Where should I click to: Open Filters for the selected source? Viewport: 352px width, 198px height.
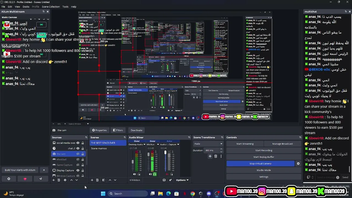point(118,130)
